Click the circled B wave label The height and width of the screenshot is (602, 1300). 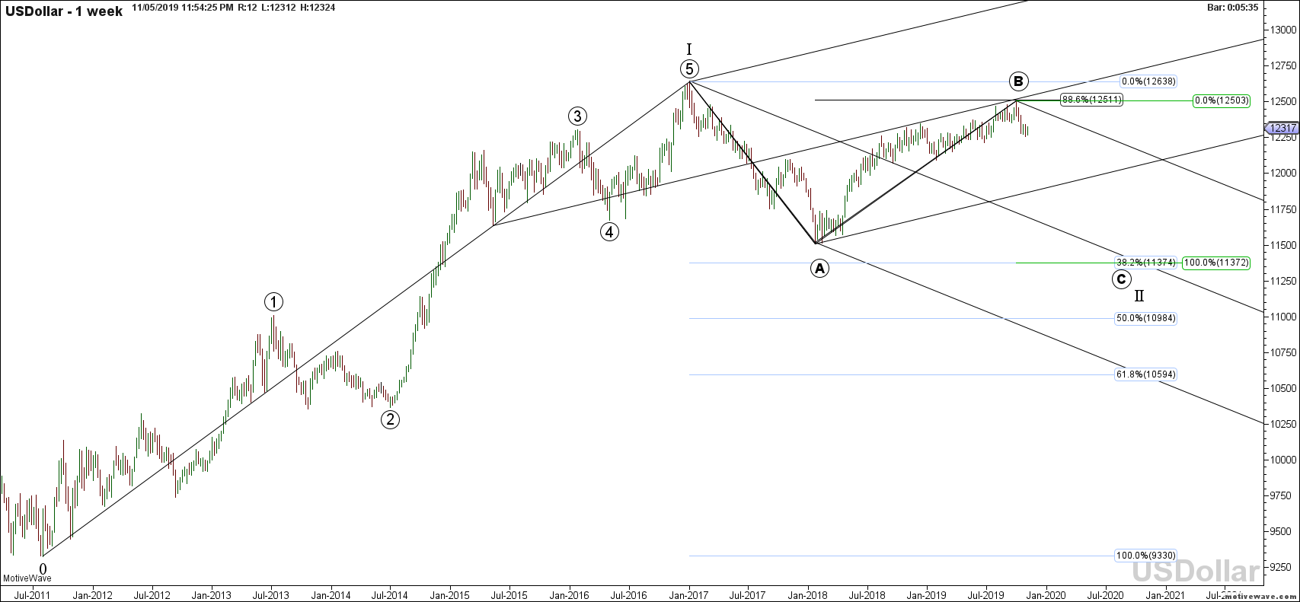point(1019,81)
